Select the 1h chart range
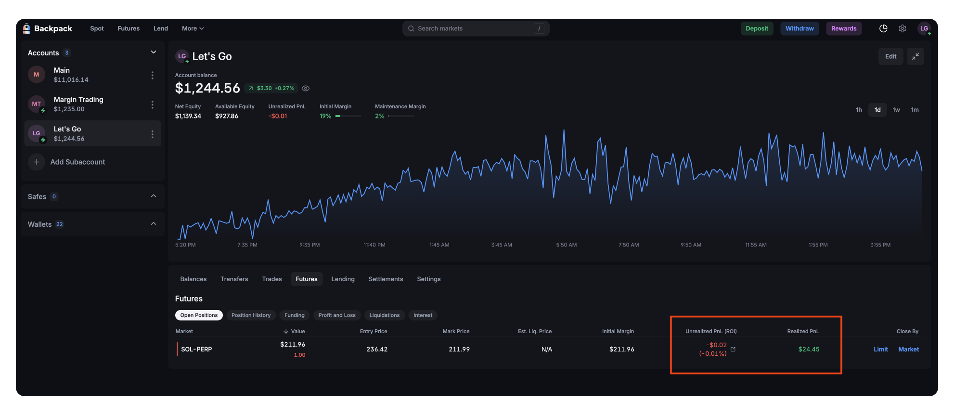 (859, 110)
